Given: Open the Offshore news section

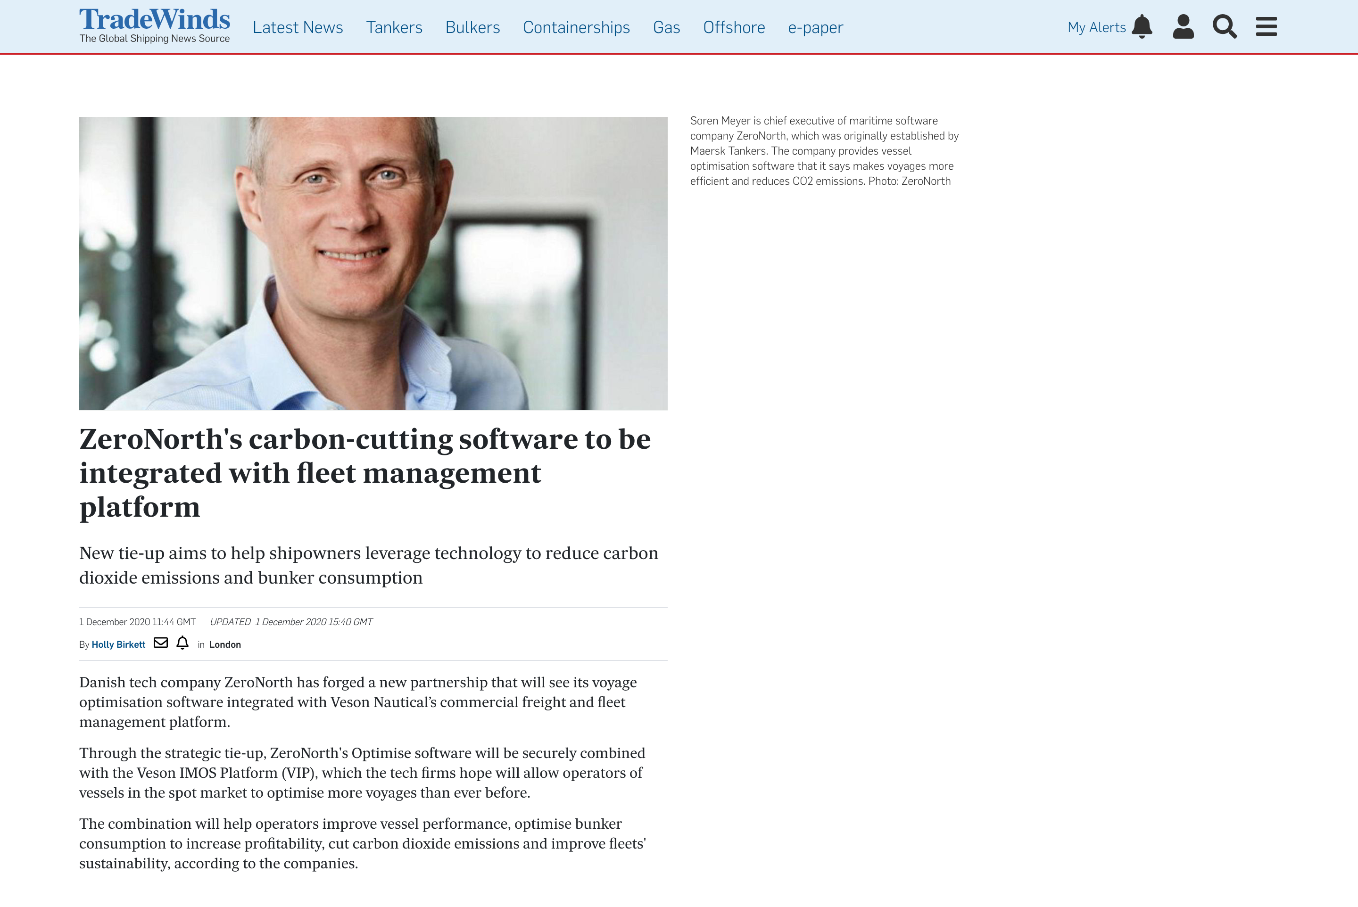Looking at the screenshot, I should pyautogui.click(x=734, y=27).
